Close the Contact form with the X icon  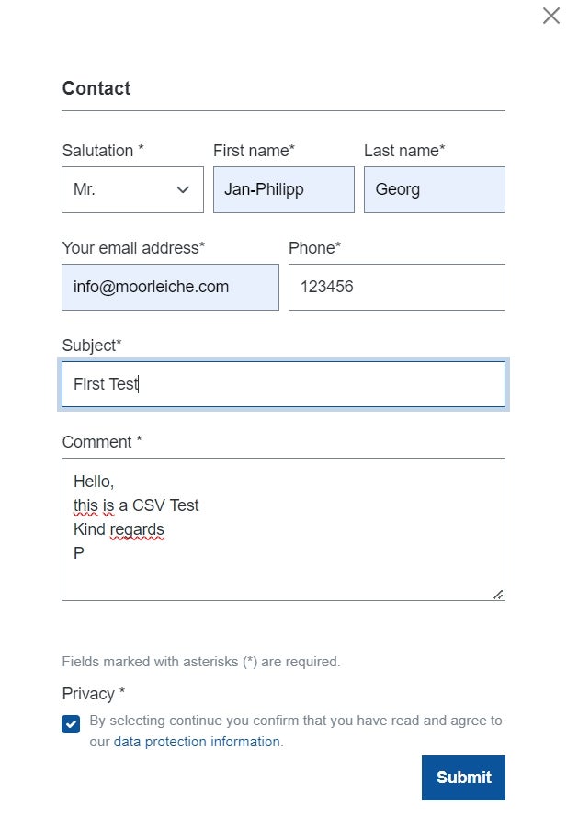(x=551, y=16)
